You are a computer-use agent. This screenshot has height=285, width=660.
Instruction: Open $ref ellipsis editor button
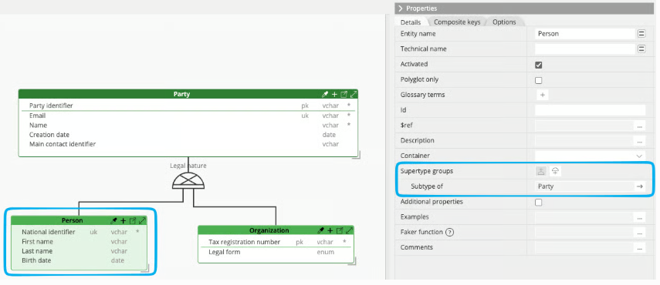(x=640, y=126)
